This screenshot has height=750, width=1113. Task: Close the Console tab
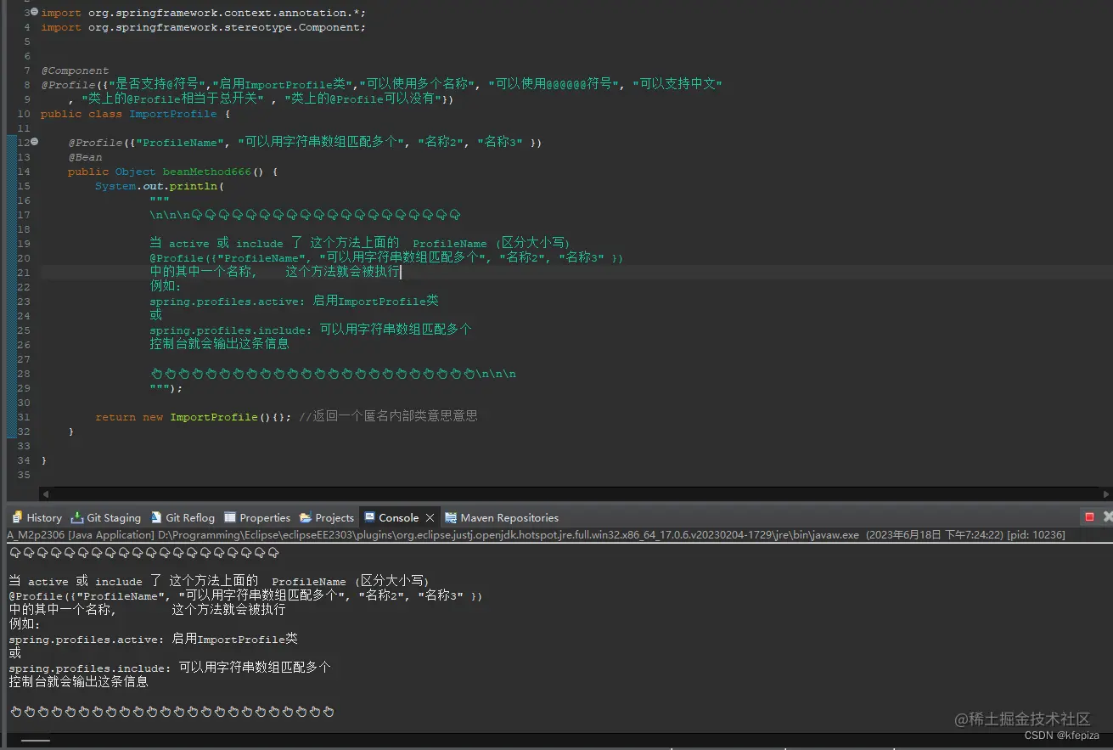coord(430,517)
